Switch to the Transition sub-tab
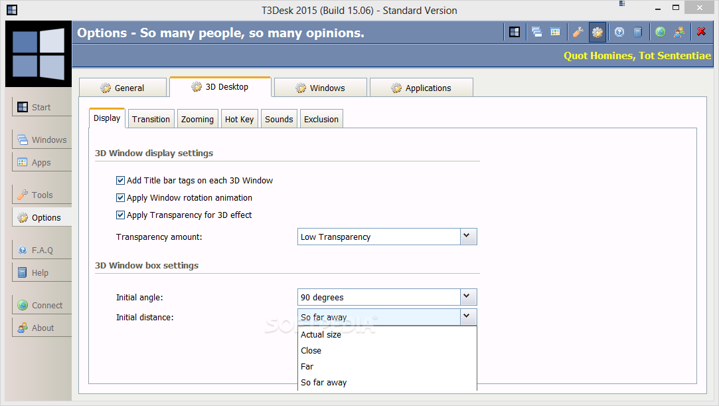This screenshot has width=719, height=406. 151,119
